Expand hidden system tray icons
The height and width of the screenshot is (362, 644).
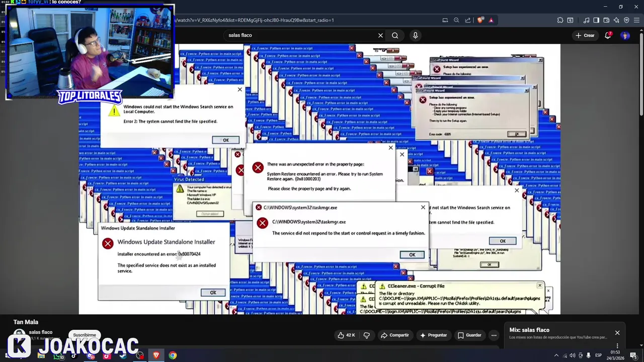pos(557,355)
